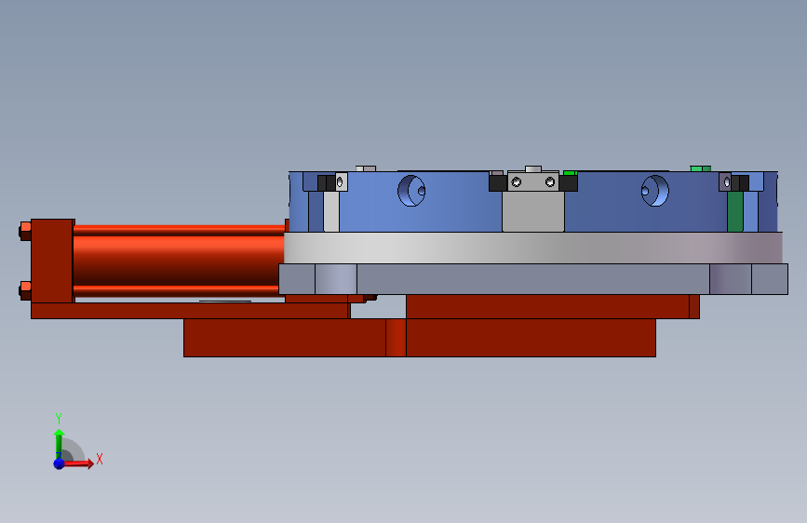Select the small gray pin atop center jaw
807x523 pixels.
coord(533,168)
